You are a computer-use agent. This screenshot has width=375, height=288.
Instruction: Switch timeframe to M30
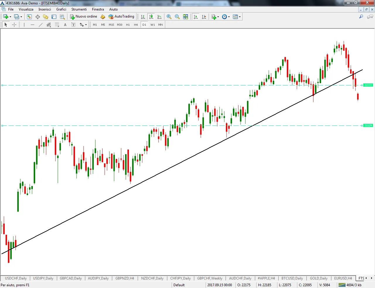tap(120, 25)
